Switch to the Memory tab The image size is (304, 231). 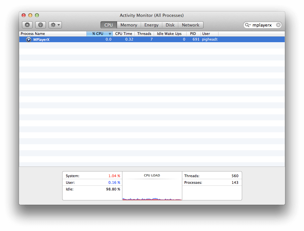pos(129,25)
